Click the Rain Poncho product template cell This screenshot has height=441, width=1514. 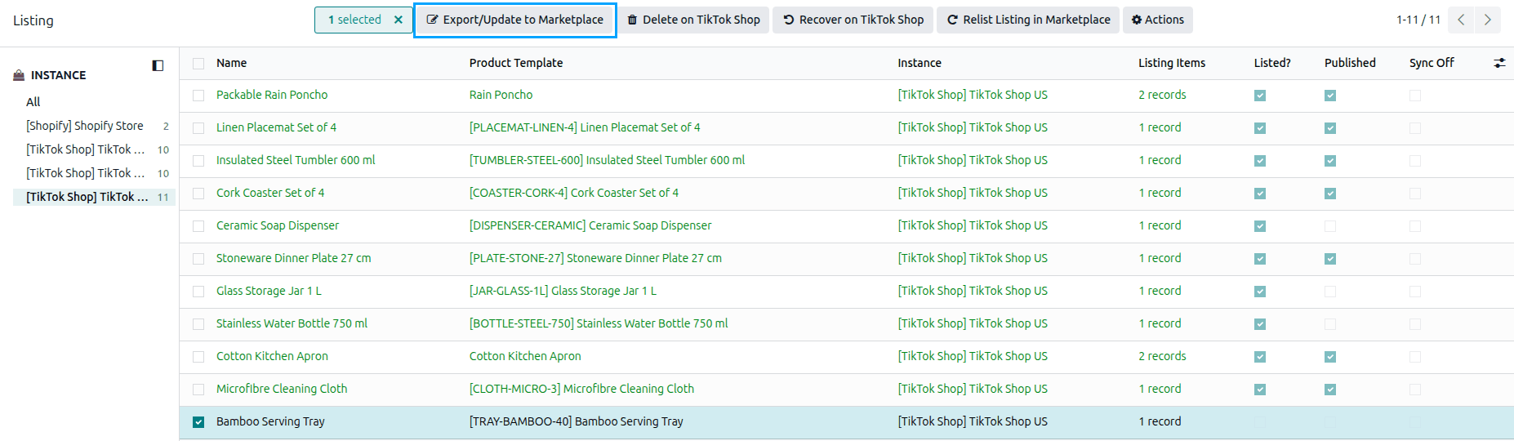pos(501,95)
